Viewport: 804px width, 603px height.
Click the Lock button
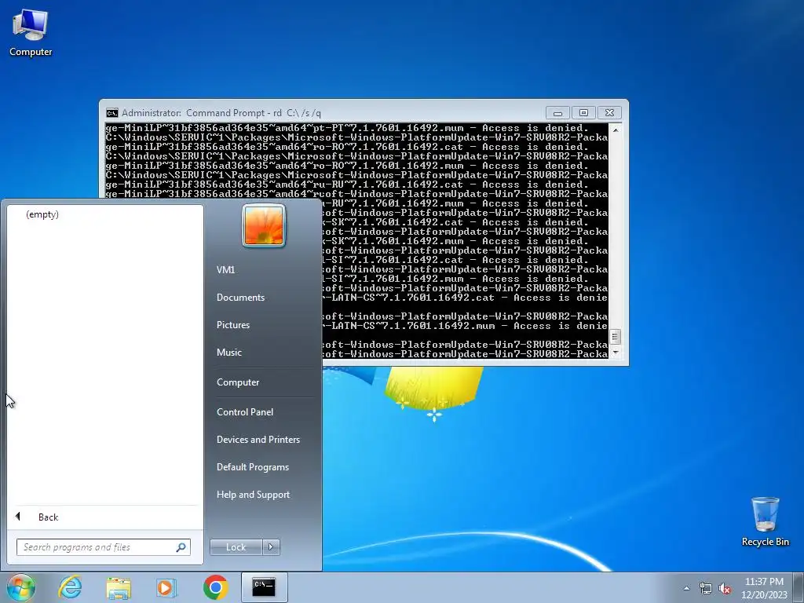(x=236, y=547)
